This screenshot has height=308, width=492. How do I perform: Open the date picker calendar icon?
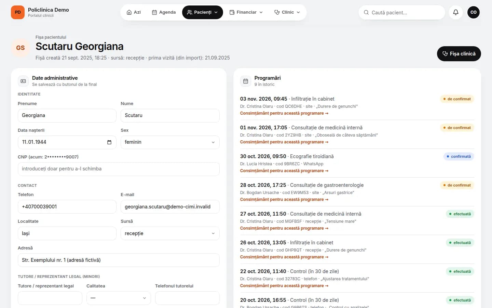(109, 142)
